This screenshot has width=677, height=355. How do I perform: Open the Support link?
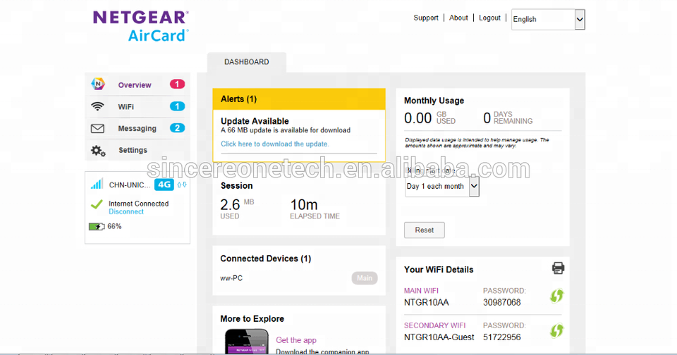tap(426, 18)
